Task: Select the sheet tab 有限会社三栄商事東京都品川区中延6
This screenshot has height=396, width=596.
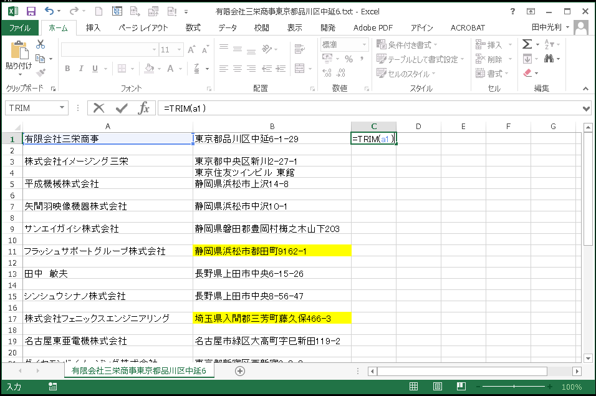Action: coord(139,371)
